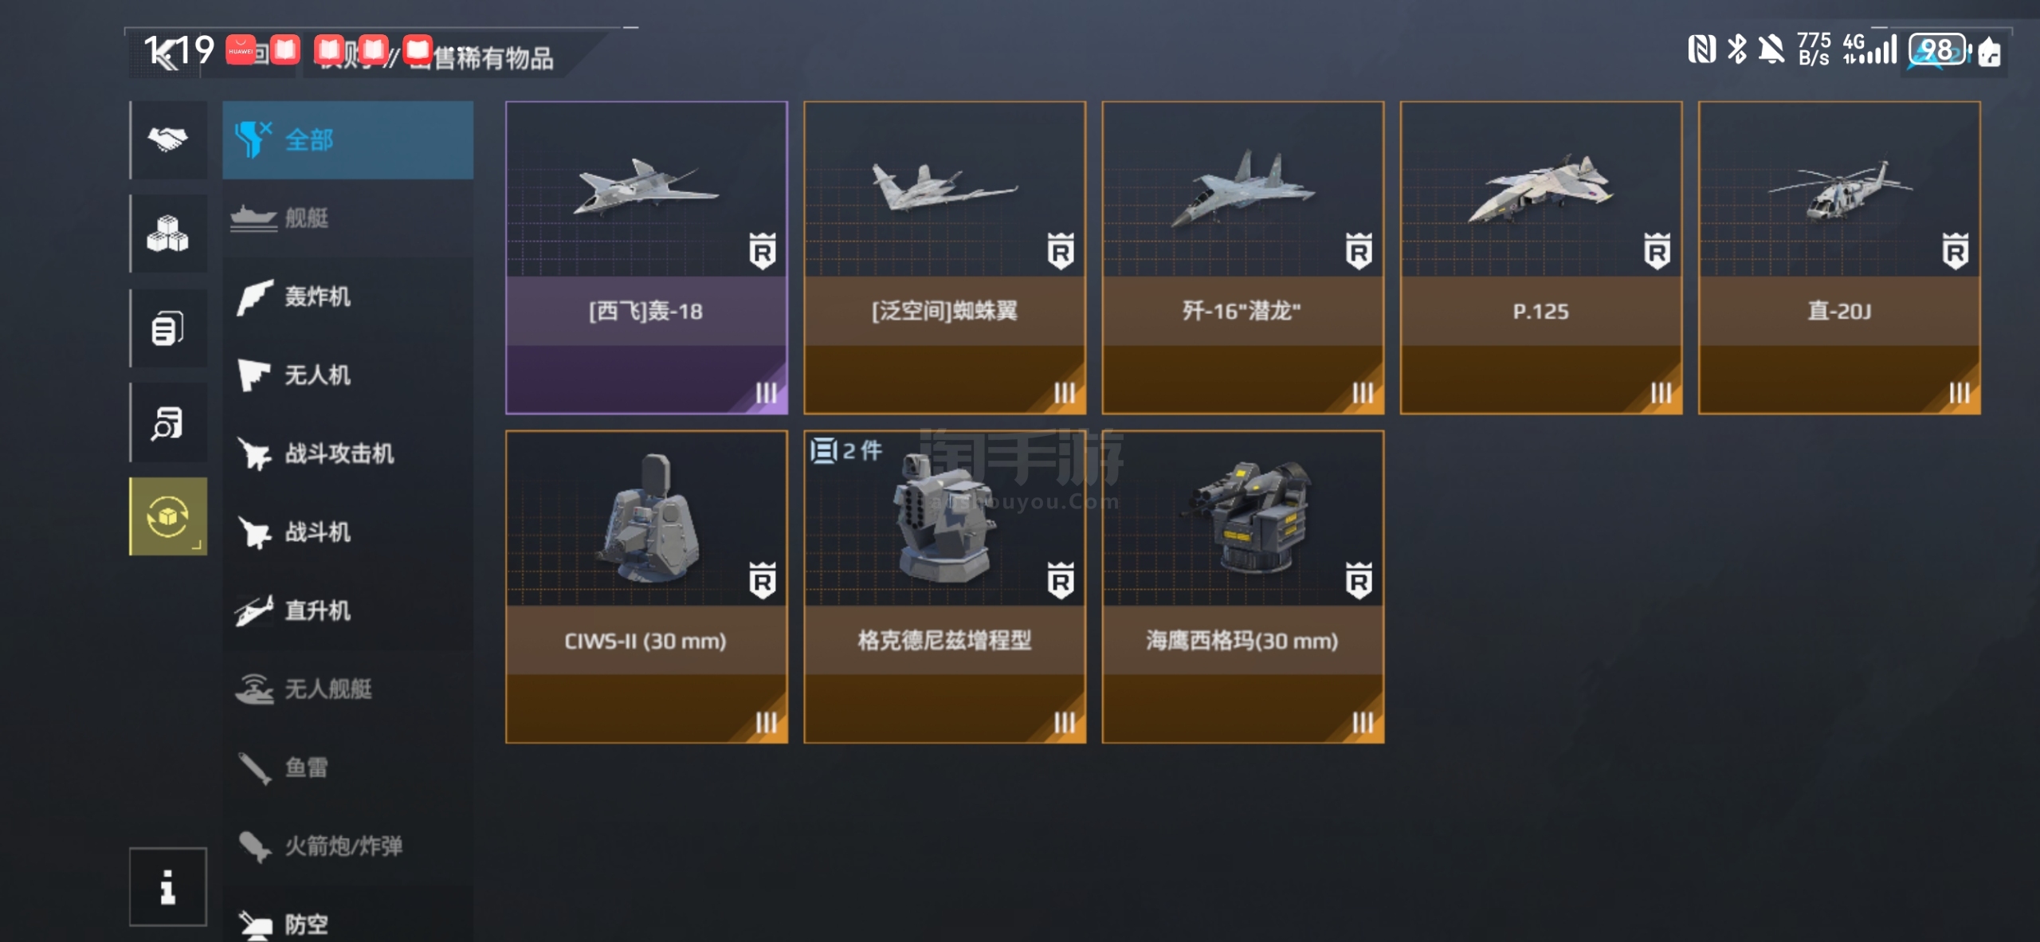Select the highlighted recycle box sidebar icon
The width and height of the screenshot is (2040, 942).
tap(168, 516)
